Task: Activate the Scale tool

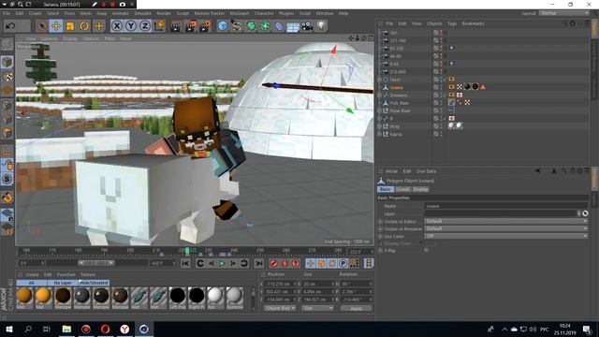Action: click(x=70, y=26)
